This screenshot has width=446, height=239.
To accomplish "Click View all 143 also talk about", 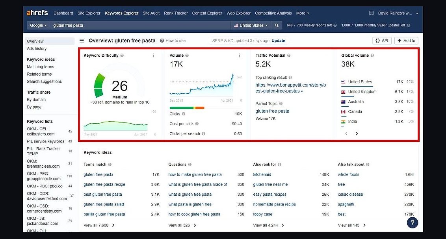I will 351,225.
